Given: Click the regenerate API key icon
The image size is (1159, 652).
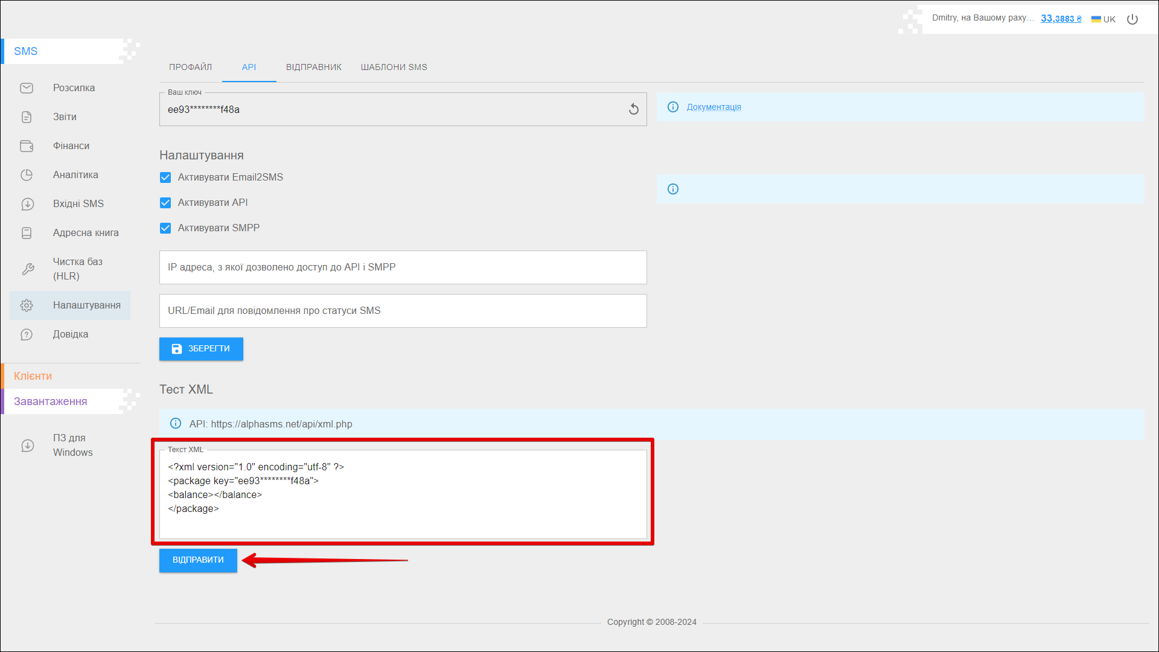Looking at the screenshot, I should (x=633, y=109).
